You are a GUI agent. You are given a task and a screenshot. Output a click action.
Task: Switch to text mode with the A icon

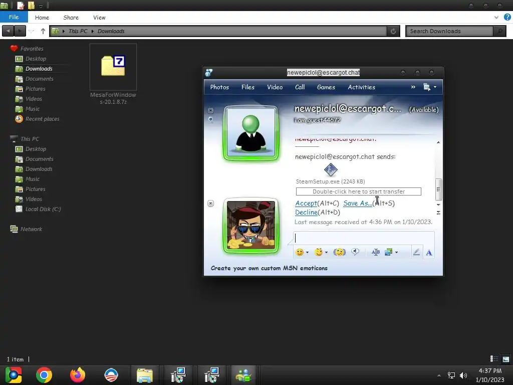coord(429,253)
